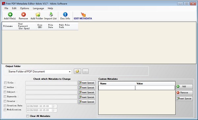Open the Edit menu

(x=14, y=8)
